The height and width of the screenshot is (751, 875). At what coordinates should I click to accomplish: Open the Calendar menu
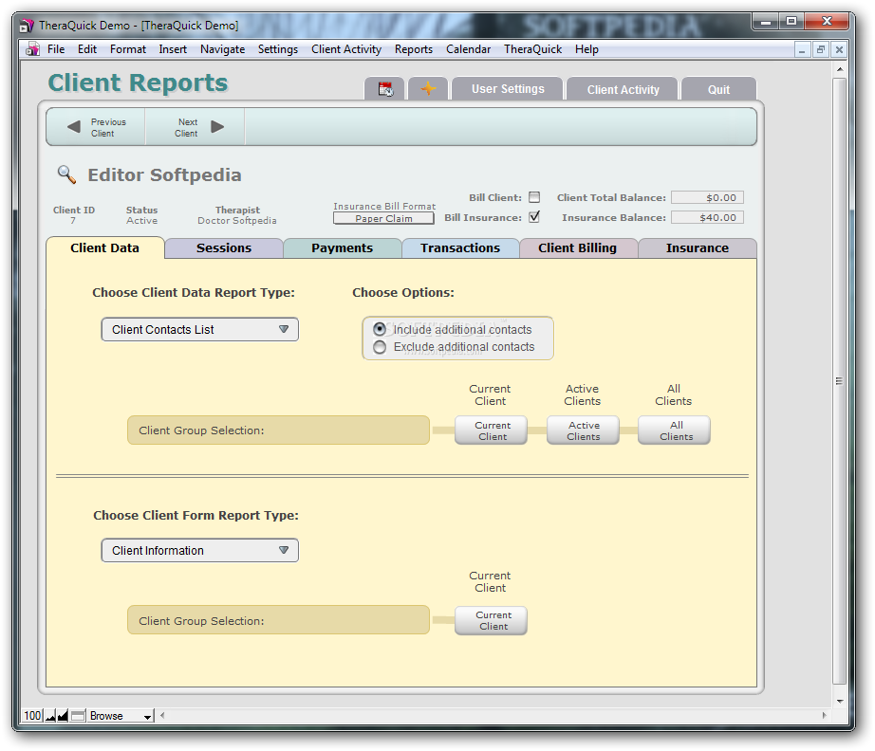point(468,49)
